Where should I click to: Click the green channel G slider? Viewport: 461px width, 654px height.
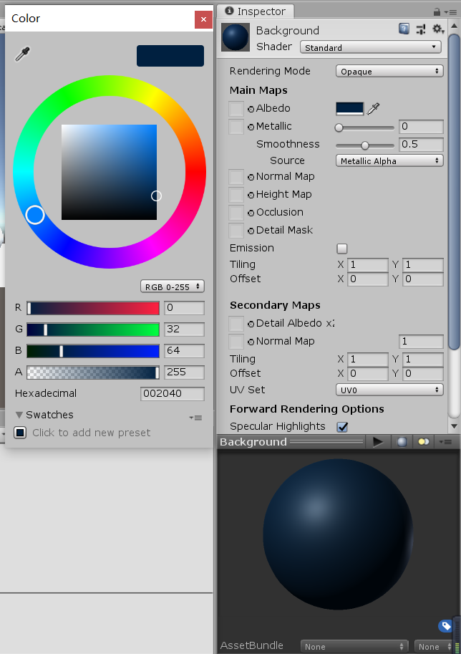pos(93,330)
